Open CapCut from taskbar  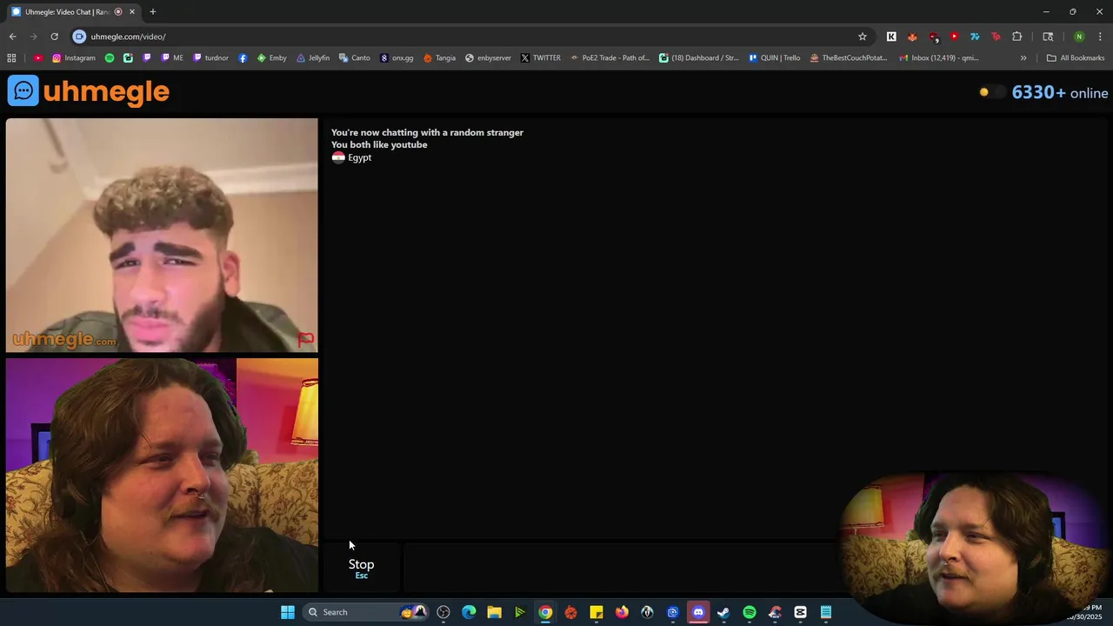click(800, 612)
